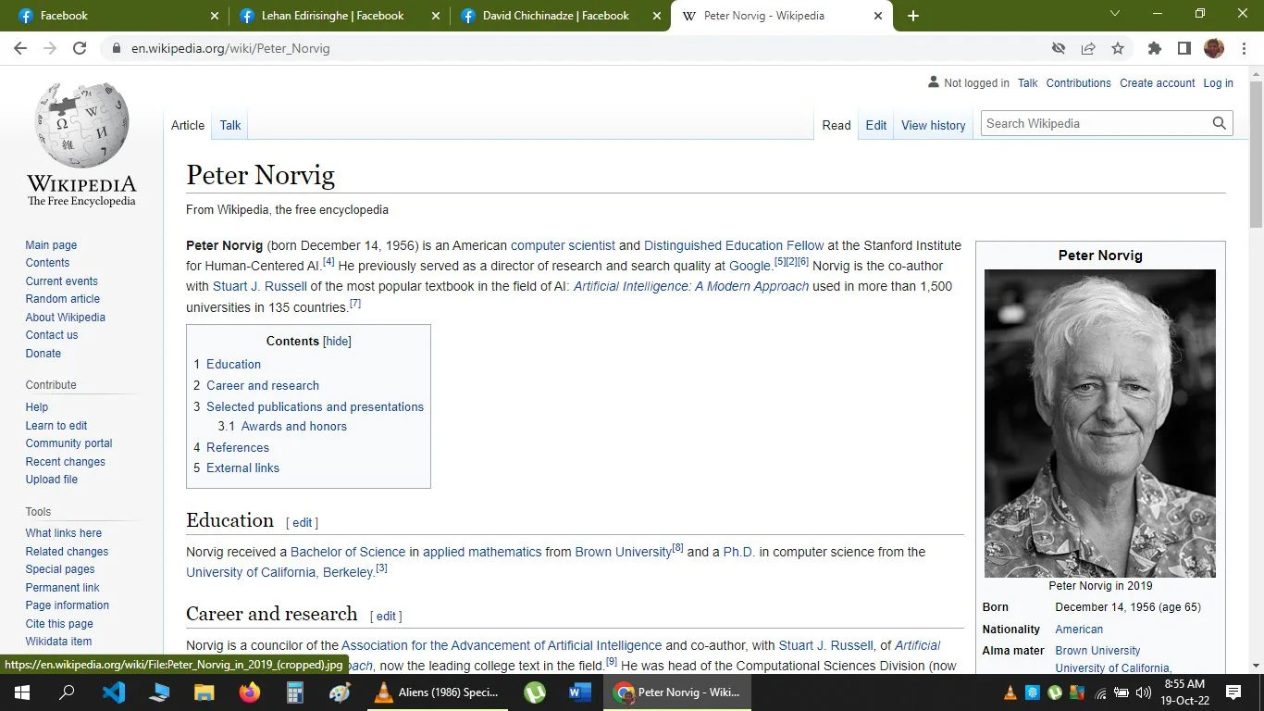
Task: Open Paint from the taskbar
Action: 340,692
